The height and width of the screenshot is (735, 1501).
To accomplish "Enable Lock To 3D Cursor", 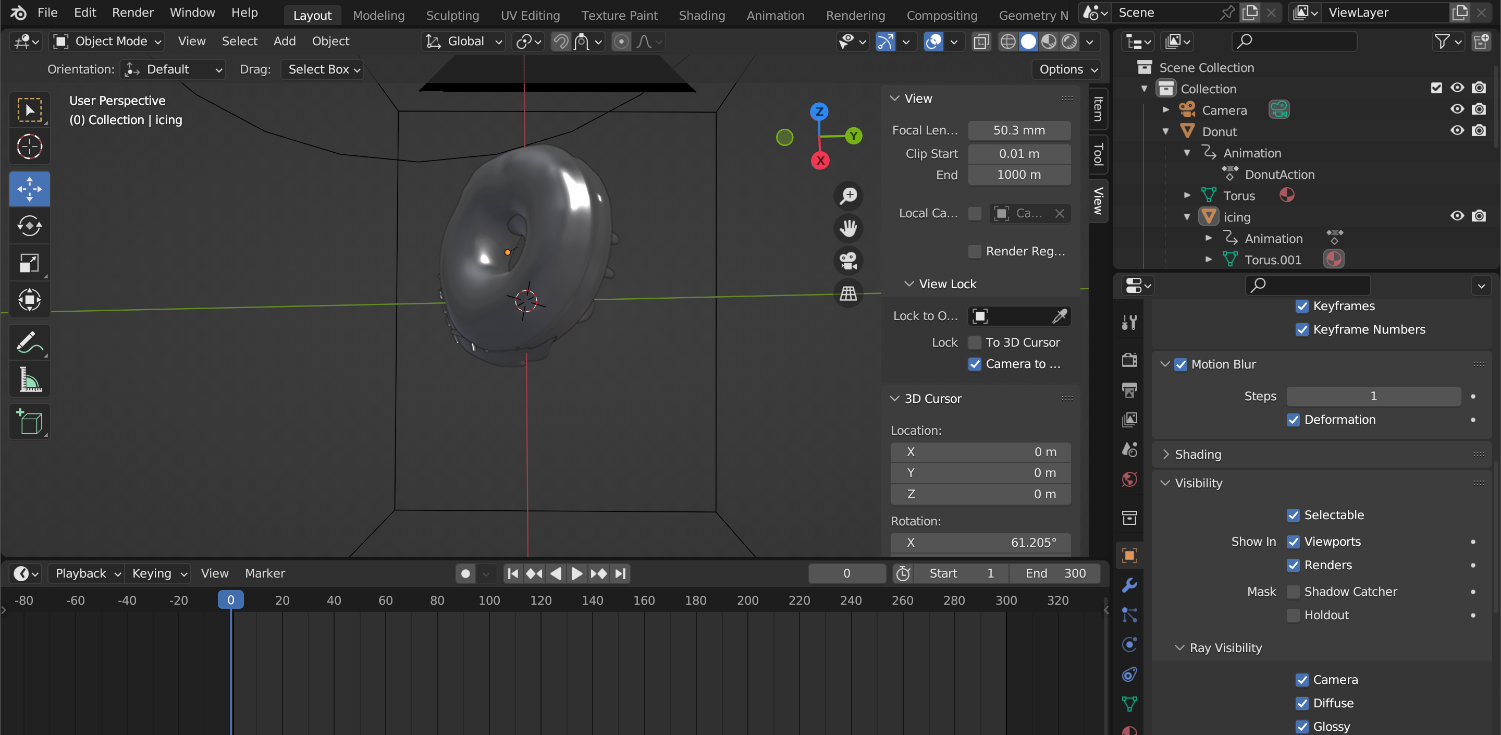I will pos(975,342).
